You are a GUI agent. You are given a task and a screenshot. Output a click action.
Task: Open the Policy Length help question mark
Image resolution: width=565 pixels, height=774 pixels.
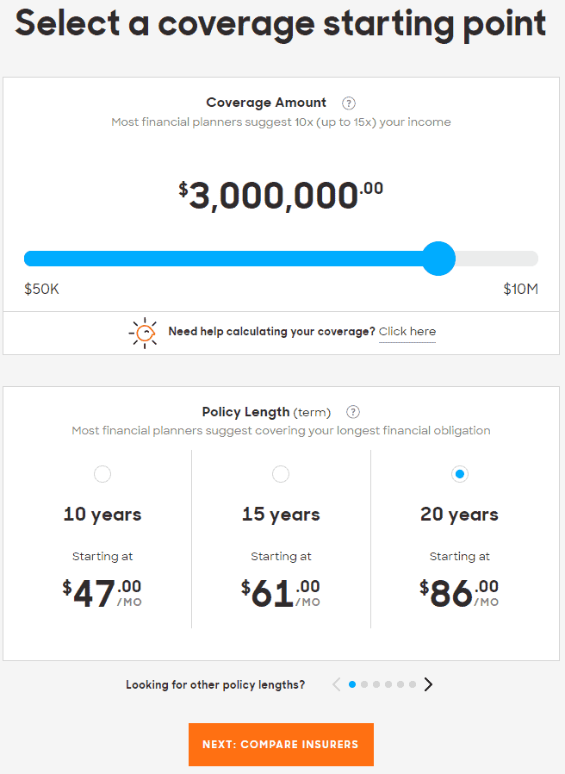[x=353, y=412]
